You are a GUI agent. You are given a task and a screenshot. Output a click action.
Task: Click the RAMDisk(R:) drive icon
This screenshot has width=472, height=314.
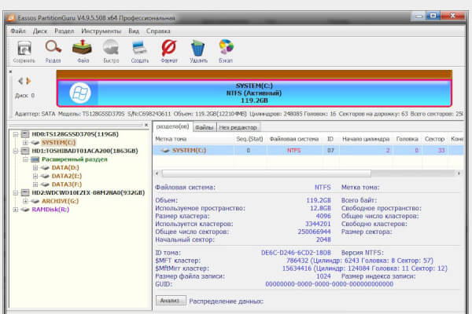[x=25, y=210]
